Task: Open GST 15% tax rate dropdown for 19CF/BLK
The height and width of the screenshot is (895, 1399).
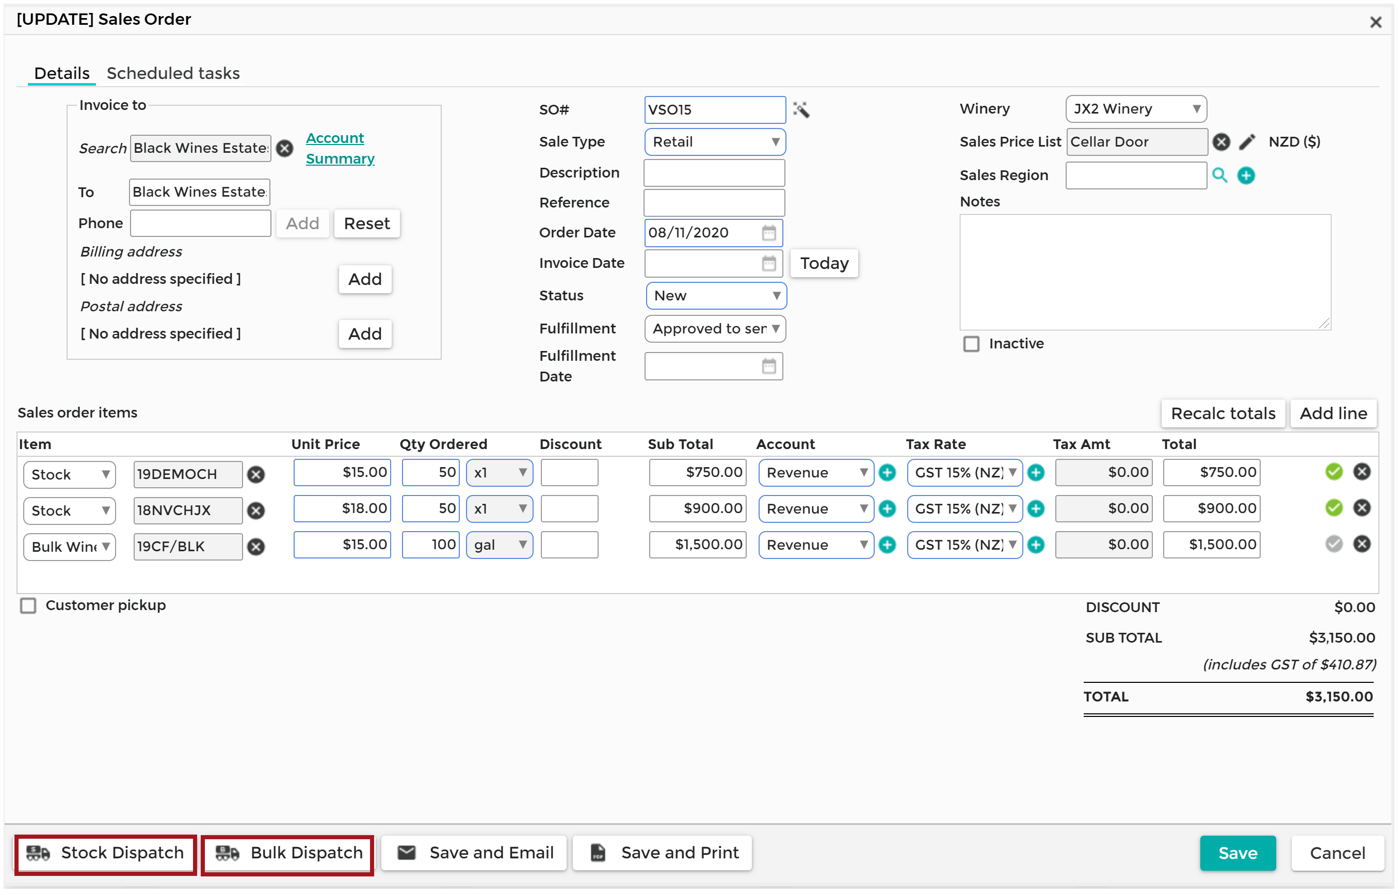Action: coord(964,545)
